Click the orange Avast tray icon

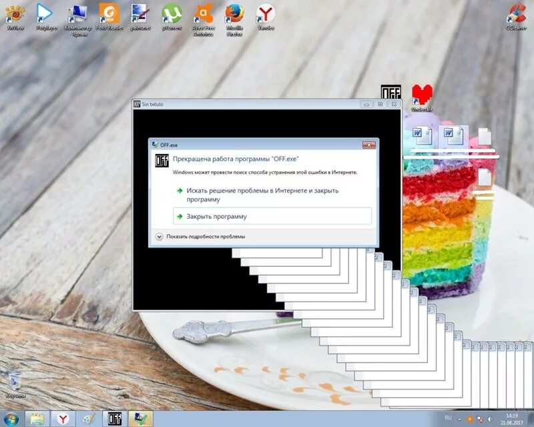(470, 419)
